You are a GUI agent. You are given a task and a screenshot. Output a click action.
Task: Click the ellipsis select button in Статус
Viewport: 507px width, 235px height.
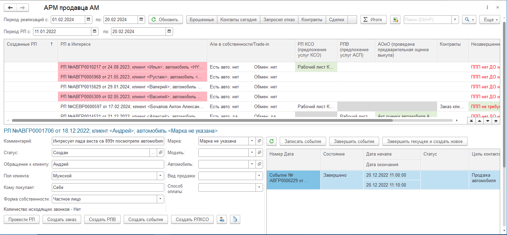153,152
